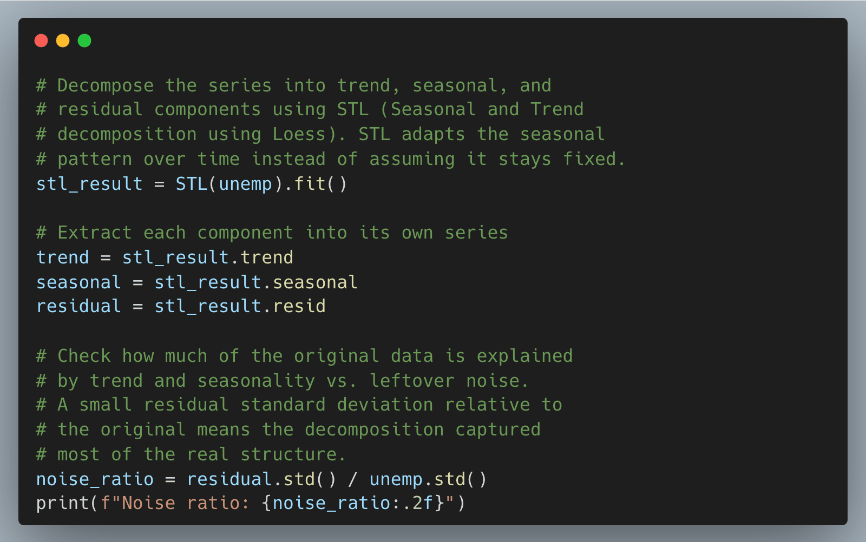Click the STL function call name
This screenshot has height=542, width=866.
[x=192, y=184]
